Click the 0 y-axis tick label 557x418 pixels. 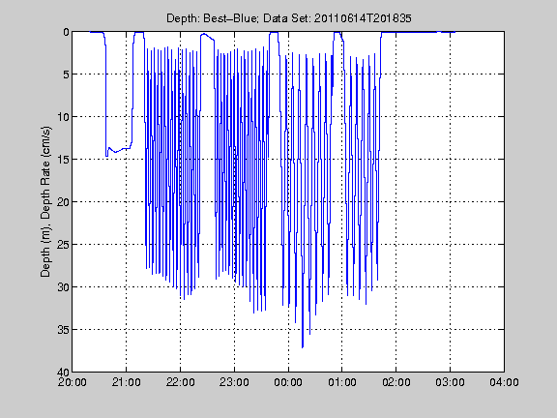tap(66, 32)
